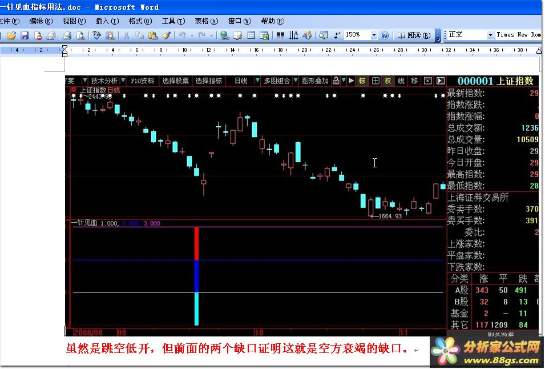
Task: Click the 阅读 reading layout button
Action: point(414,35)
